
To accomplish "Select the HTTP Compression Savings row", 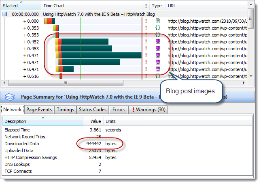I will (127, 157).
